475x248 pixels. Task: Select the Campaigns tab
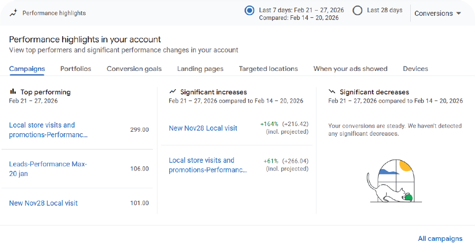coord(27,69)
